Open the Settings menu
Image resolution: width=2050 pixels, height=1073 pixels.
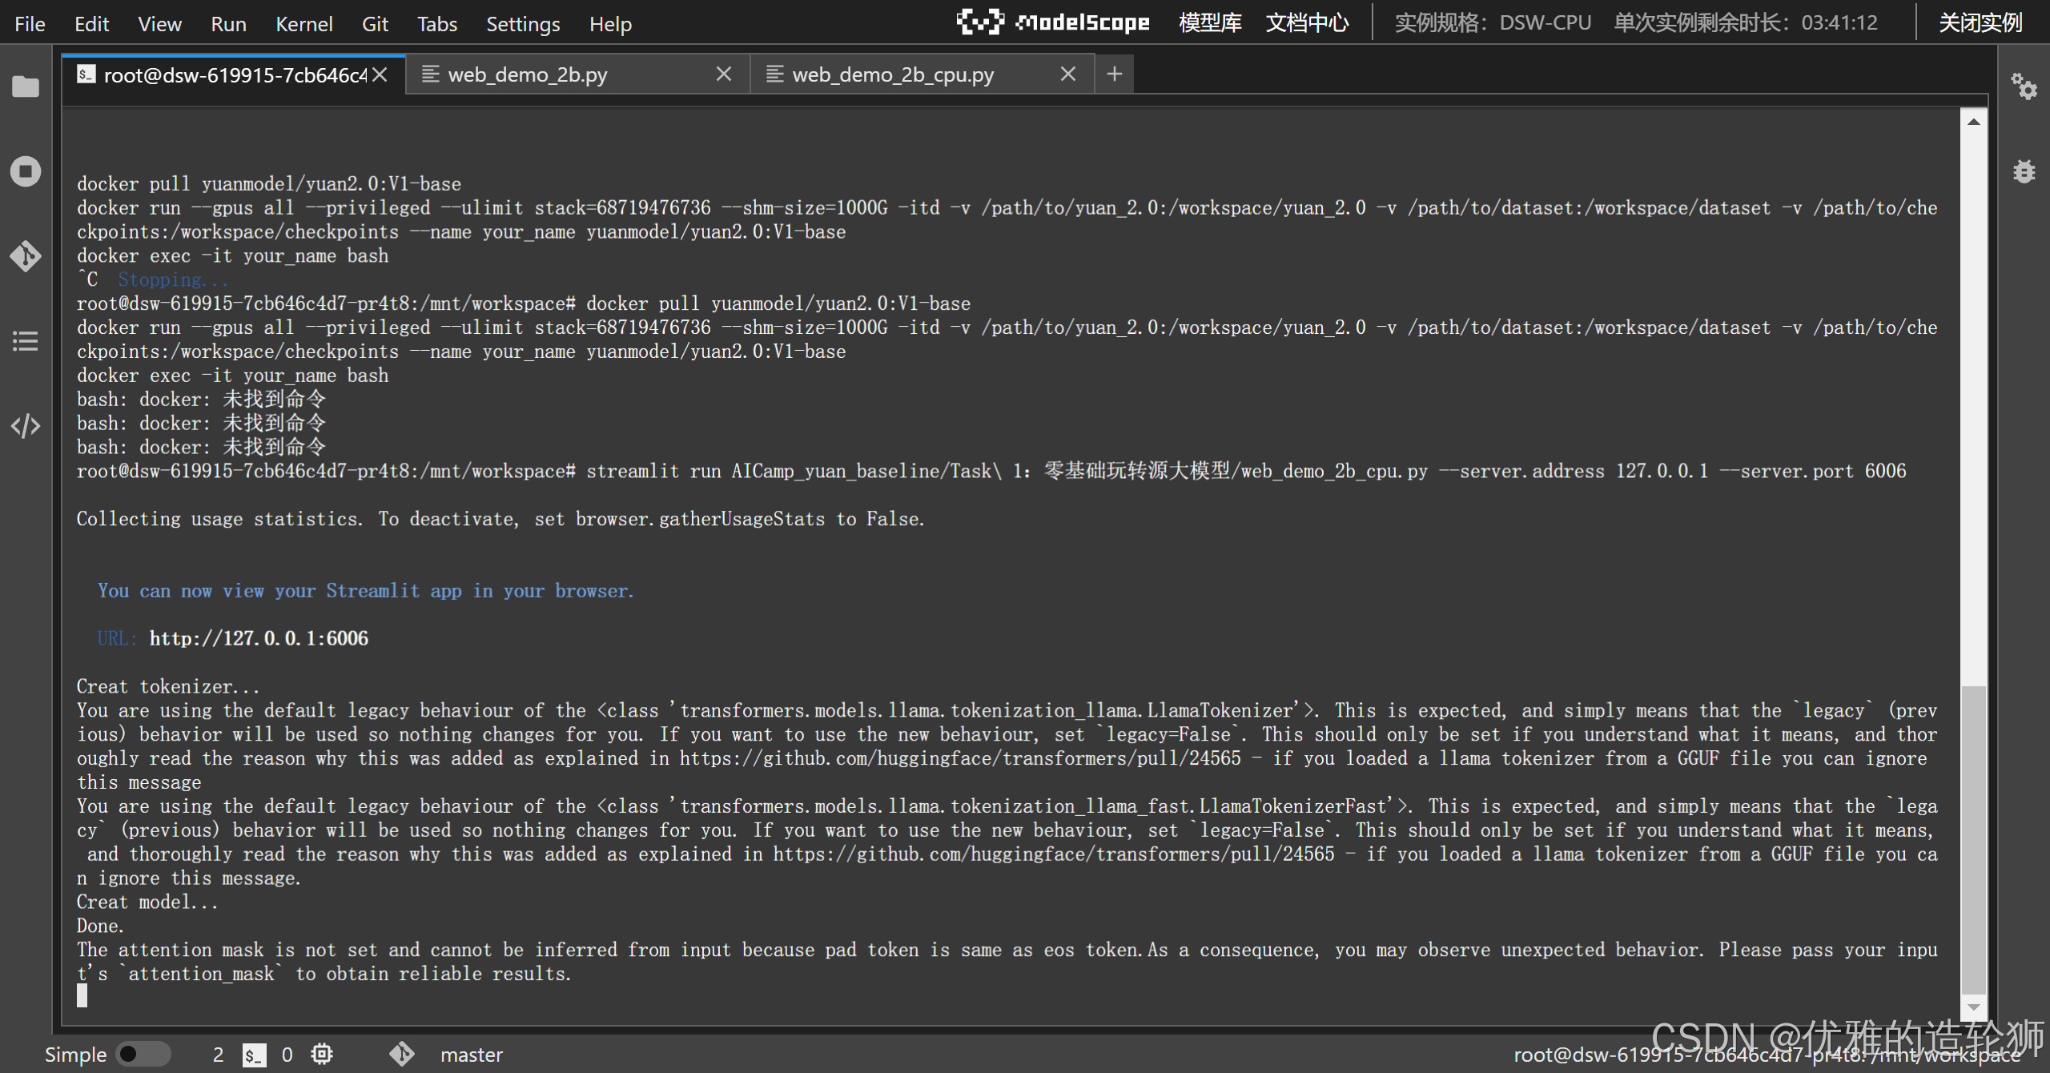click(x=523, y=24)
